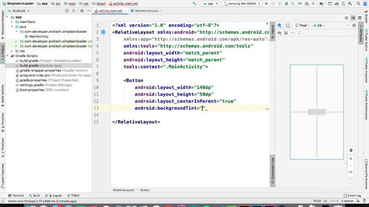
Task: Zoom out the layout preview with minus
Action: click(351, 166)
